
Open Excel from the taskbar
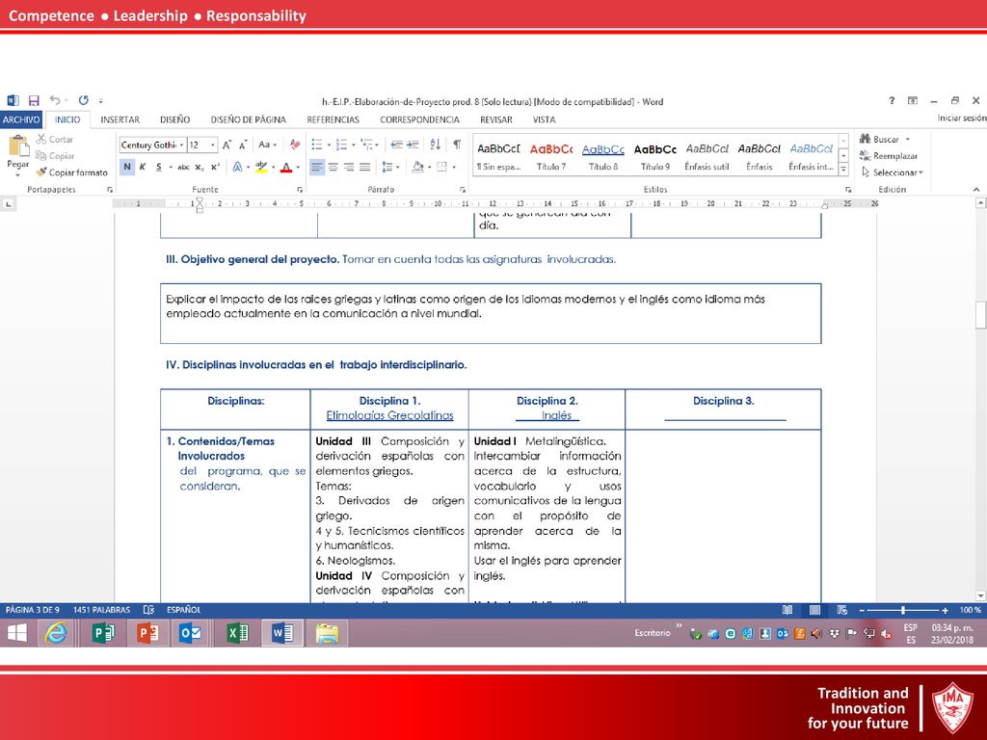pos(238,632)
